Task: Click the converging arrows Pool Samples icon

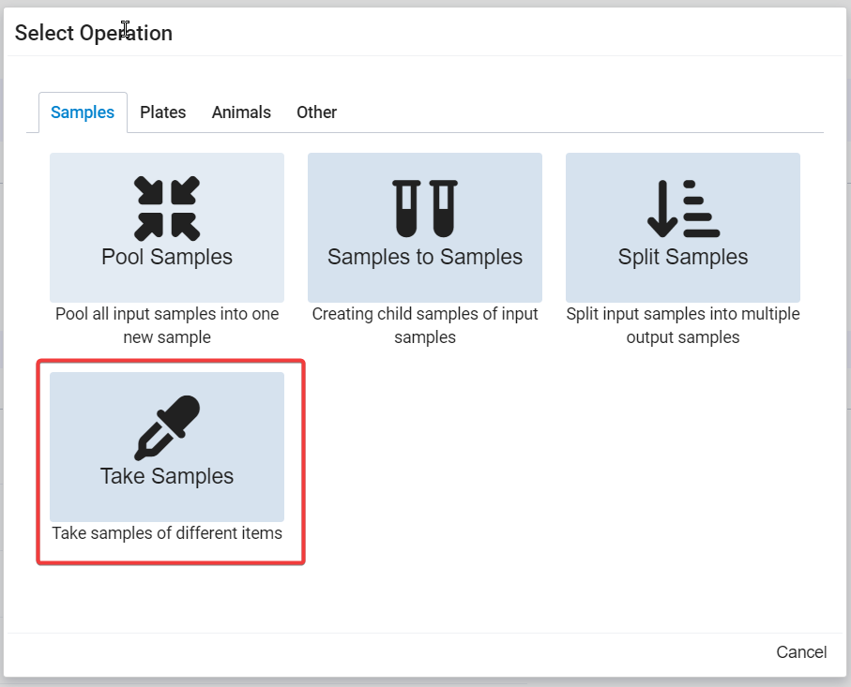Action: pos(167,208)
